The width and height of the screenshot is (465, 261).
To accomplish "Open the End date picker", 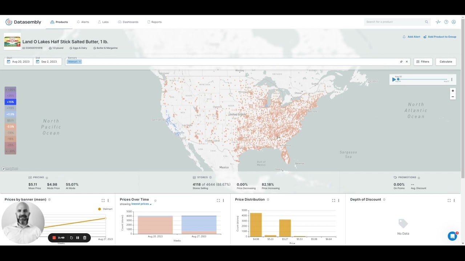I will (47, 62).
